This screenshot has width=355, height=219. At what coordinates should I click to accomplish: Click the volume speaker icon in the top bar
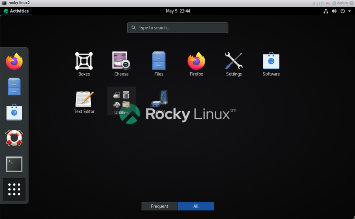tap(334, 11)
